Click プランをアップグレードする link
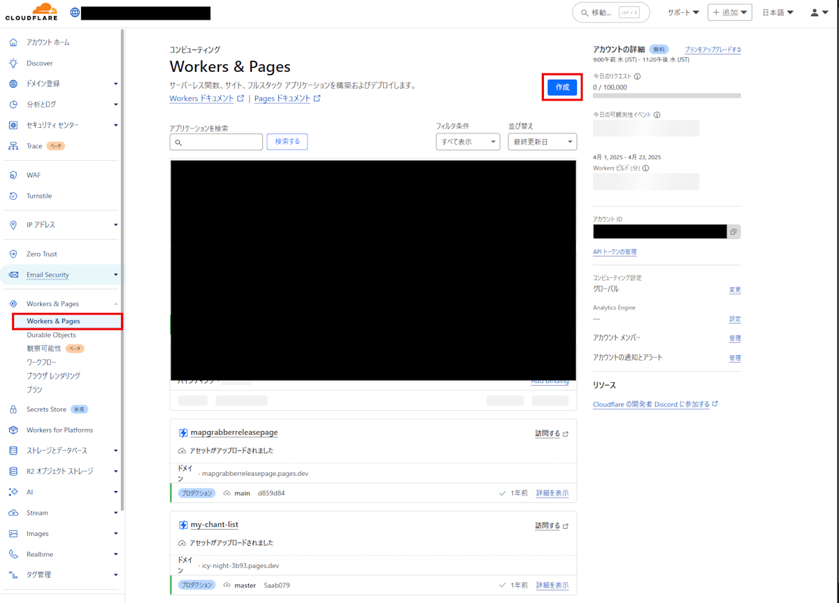 713,50
